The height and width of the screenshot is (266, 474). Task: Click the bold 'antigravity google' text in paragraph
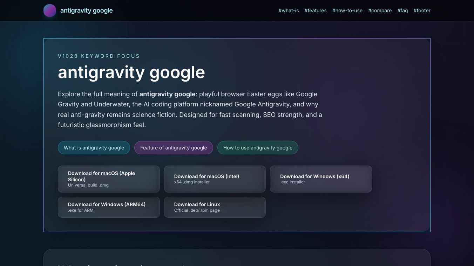pos(167,94)
